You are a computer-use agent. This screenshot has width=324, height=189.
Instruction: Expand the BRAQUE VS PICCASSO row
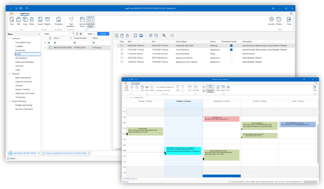click(45, 47)
